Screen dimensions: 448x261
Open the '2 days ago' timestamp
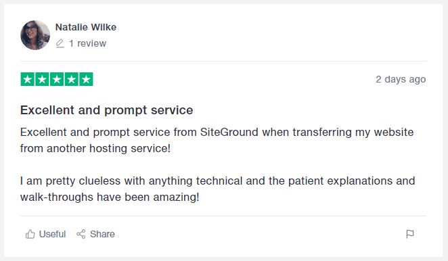(401, 79)
